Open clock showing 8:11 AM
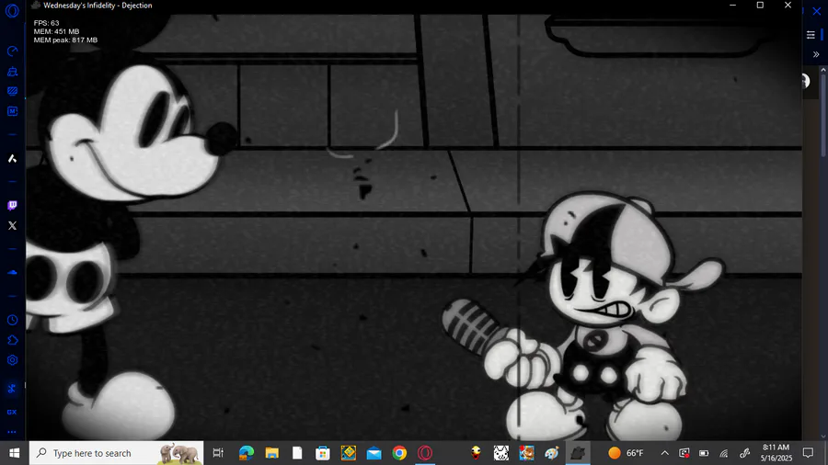The height and width of the screenshot is (465, 828). [x=776, y=453]
